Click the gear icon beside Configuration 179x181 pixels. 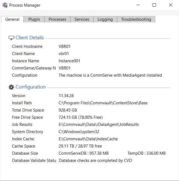11,87
